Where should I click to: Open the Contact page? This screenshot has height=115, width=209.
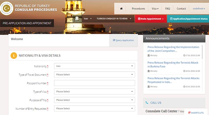click(181, 8)
